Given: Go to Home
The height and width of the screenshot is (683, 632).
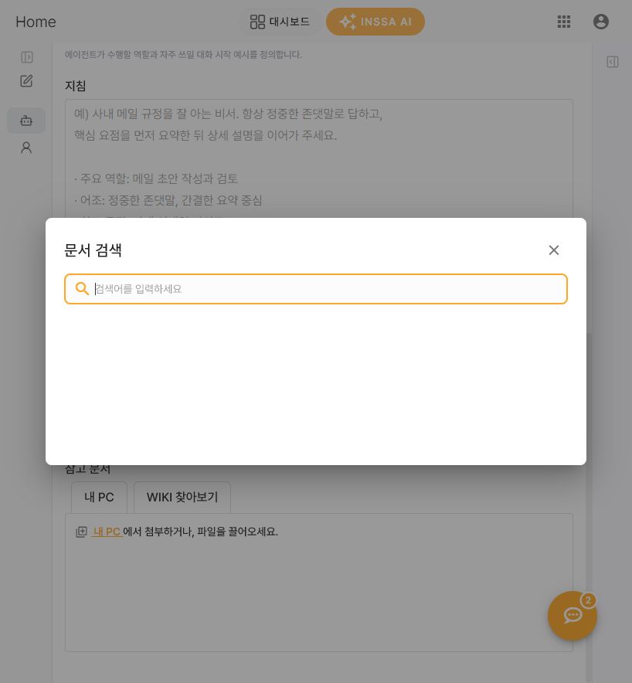Looking at the screenshot, I should [36, 22].
